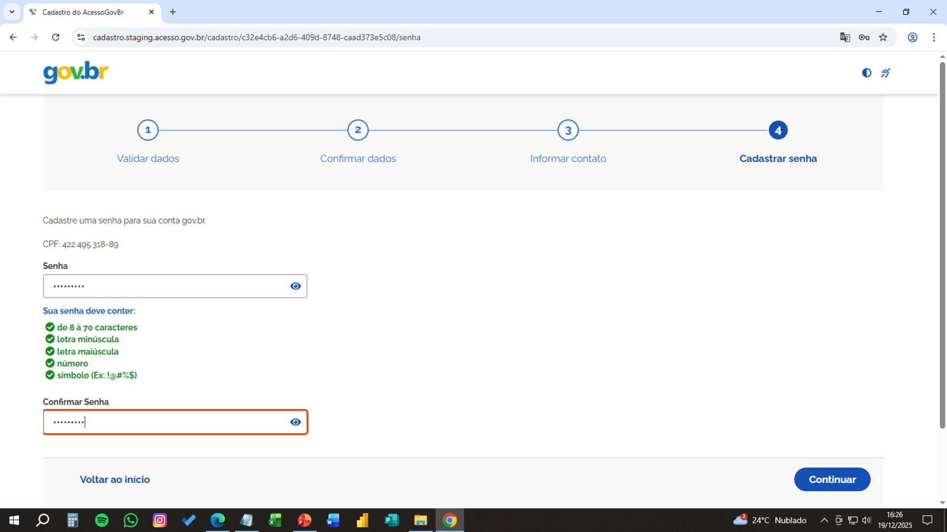Go to step 1 Validar dados
Viewport: 947px width, 532px height.
[x=148, y=131]
